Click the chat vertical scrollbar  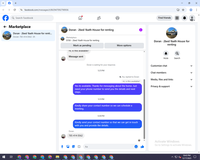[x=144, y=109]
